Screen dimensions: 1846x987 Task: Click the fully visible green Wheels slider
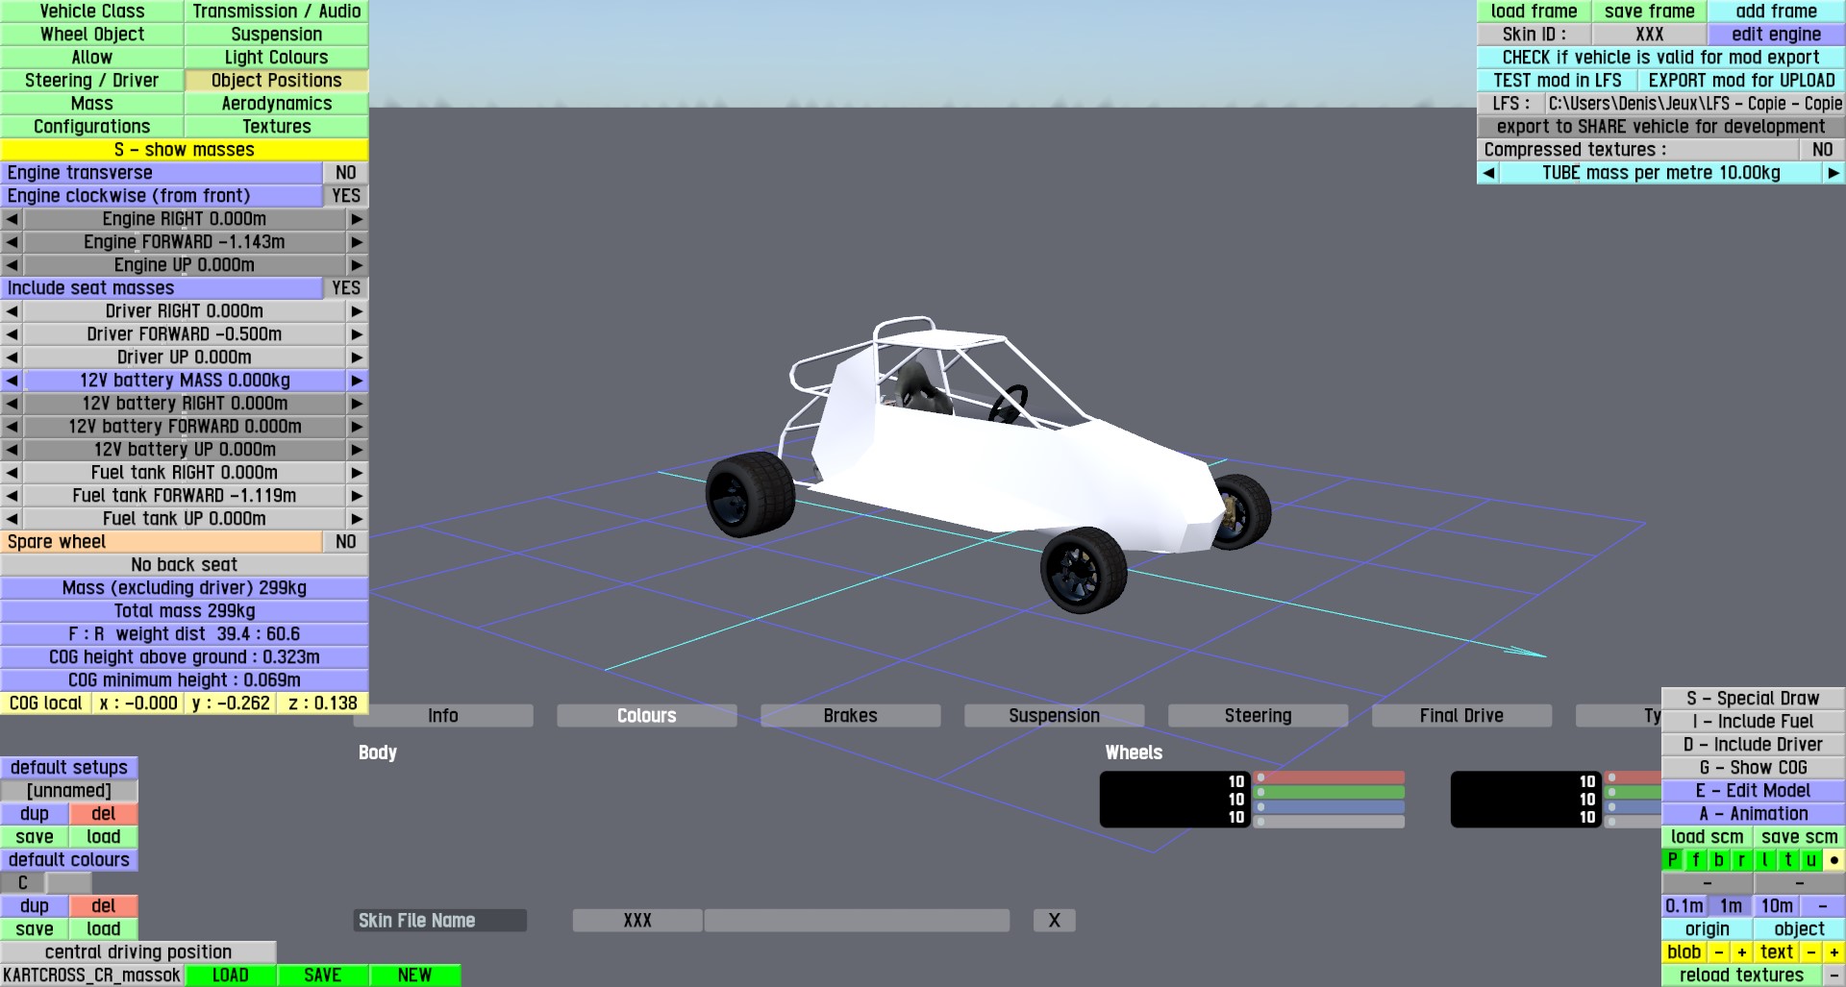1331,793
